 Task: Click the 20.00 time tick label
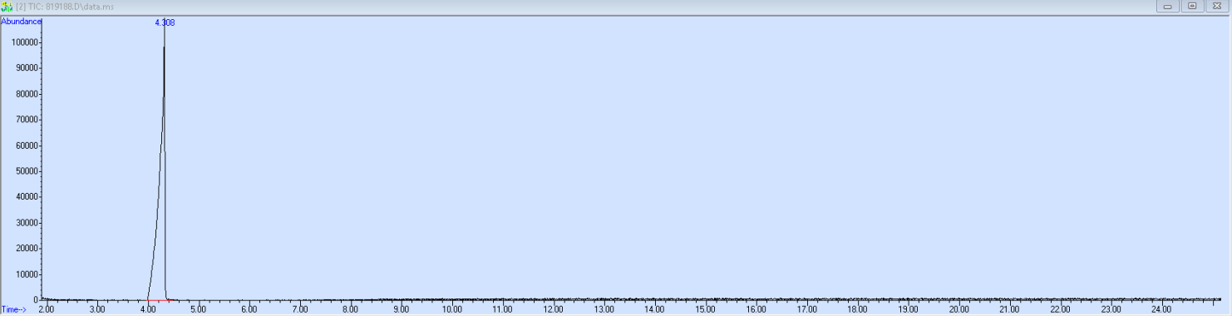[x=959, y=309]
